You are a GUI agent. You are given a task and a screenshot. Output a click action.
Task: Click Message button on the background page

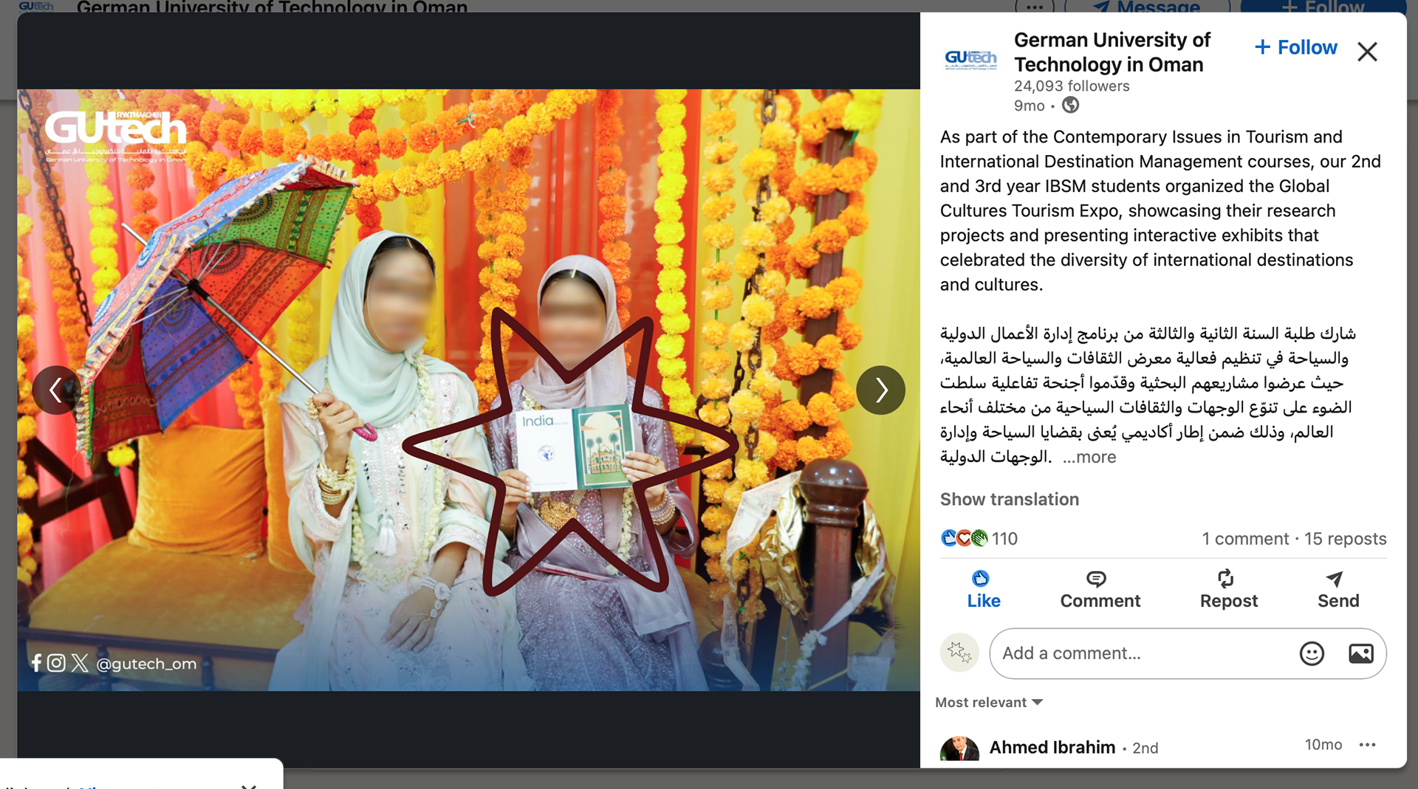click(x=1146, y=7)
